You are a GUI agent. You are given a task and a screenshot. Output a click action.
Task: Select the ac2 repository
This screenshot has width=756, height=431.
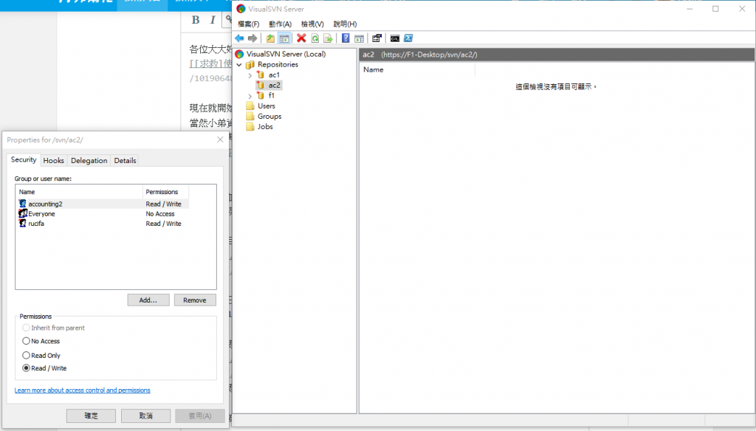click(274, 85)
